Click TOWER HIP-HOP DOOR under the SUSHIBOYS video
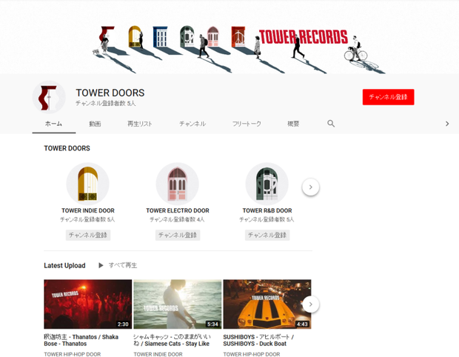This screenshot has width=459, height=357. [x=252, y=354]
